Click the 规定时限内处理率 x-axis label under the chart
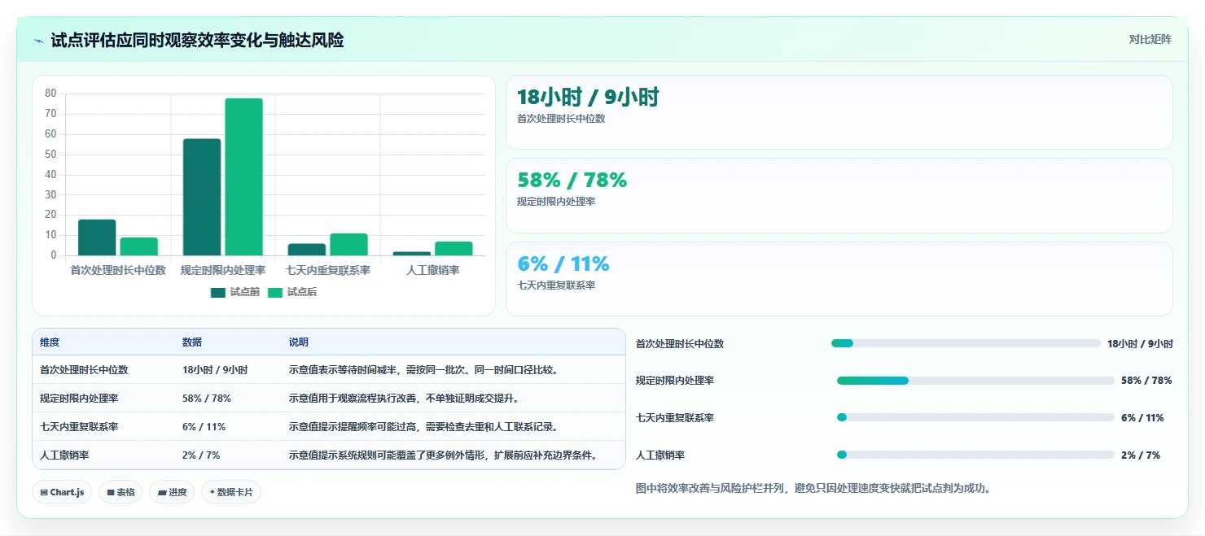 (223, 270)
